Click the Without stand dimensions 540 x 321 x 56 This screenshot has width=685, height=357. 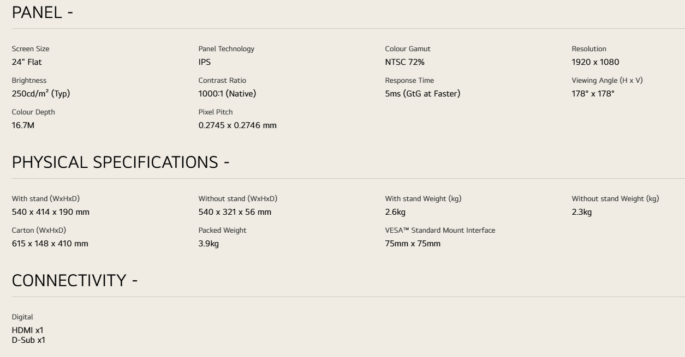[x=235, y=212]
